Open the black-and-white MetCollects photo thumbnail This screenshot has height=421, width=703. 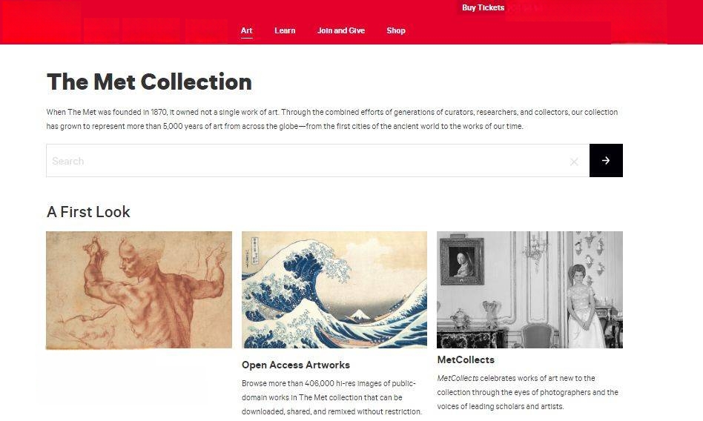coord(530,290)
